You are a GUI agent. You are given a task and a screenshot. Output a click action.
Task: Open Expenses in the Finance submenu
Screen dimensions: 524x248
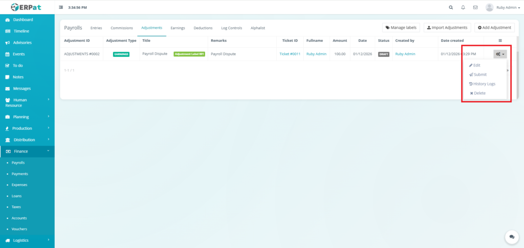(19, 185)
